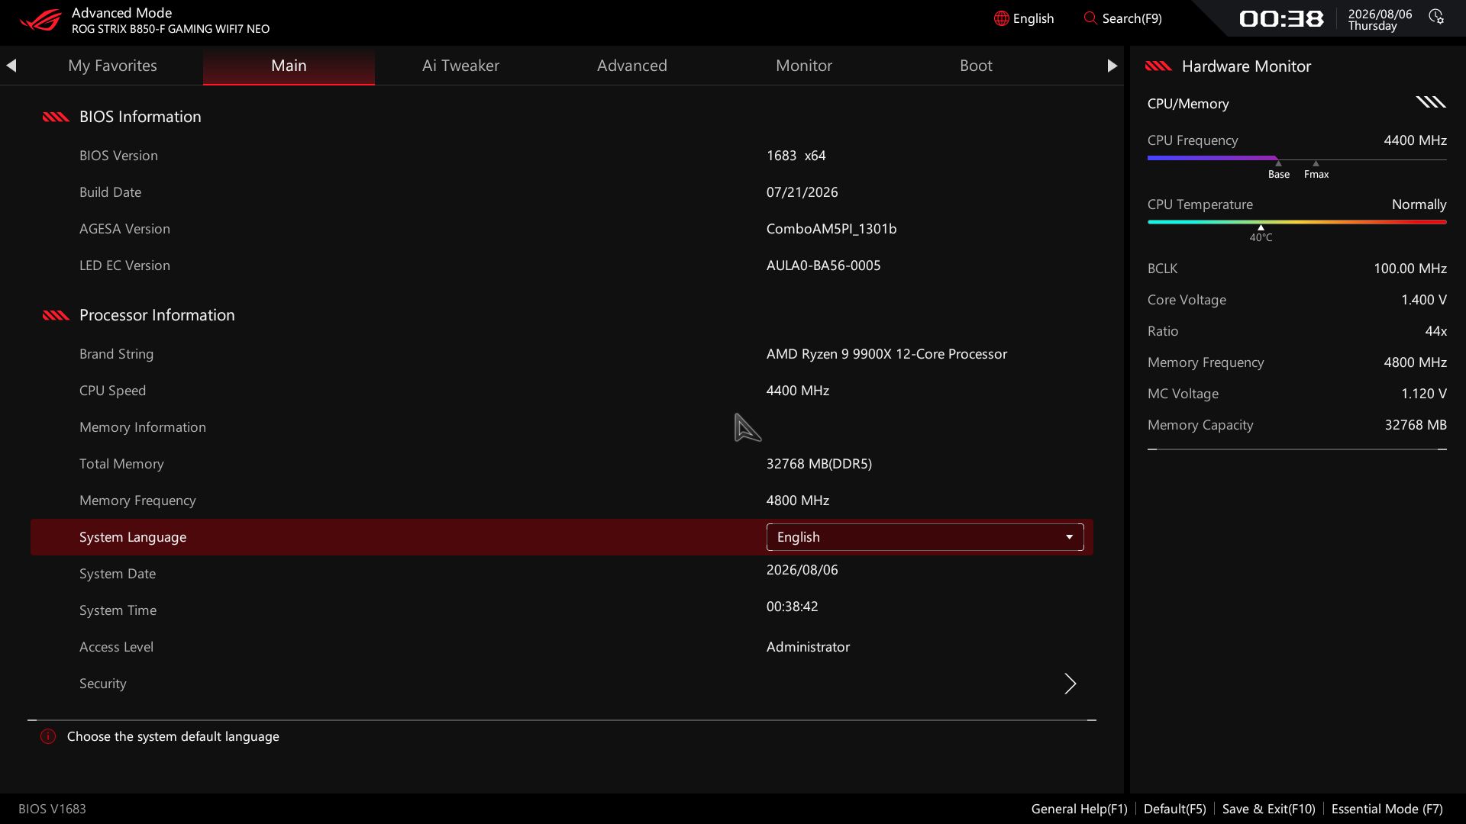Click the 00:38 header clock
The width and height of the screenshot is (1466, 824).
1281,18
